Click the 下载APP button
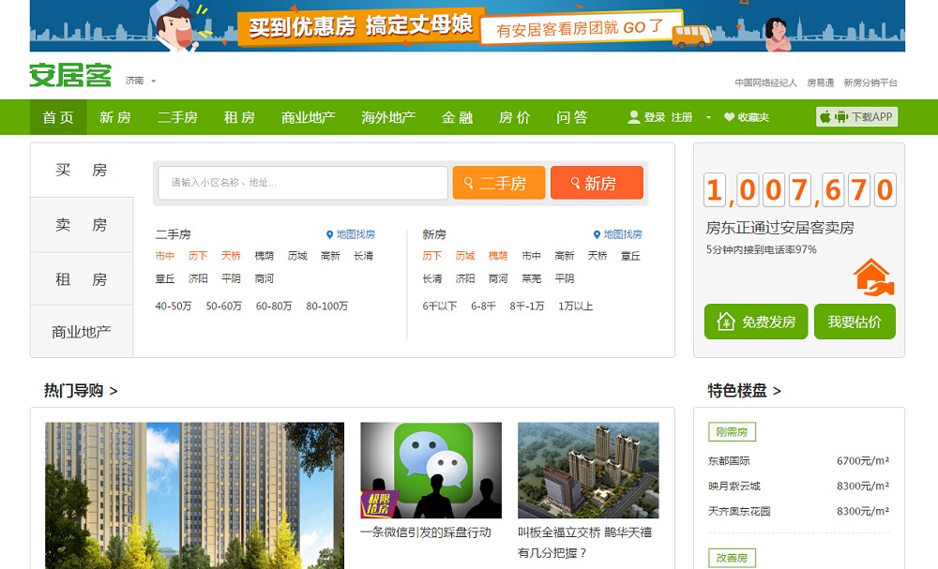Screen dimensions: 938x569 coord(856,116)
